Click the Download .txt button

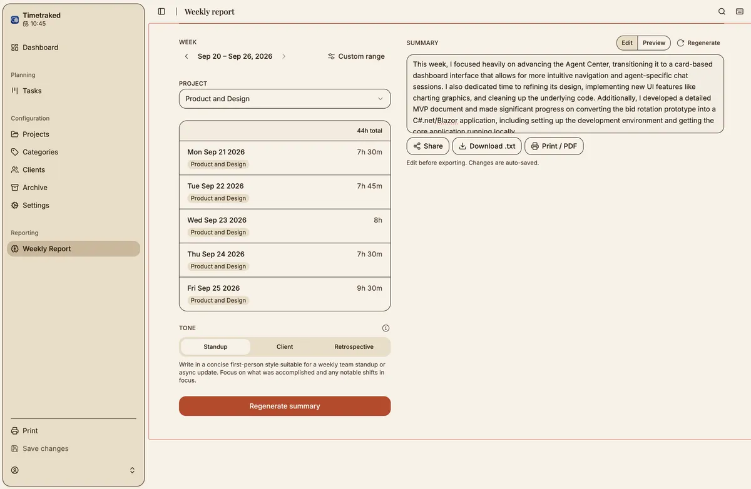pyautogui.click(x=487, y=146)
